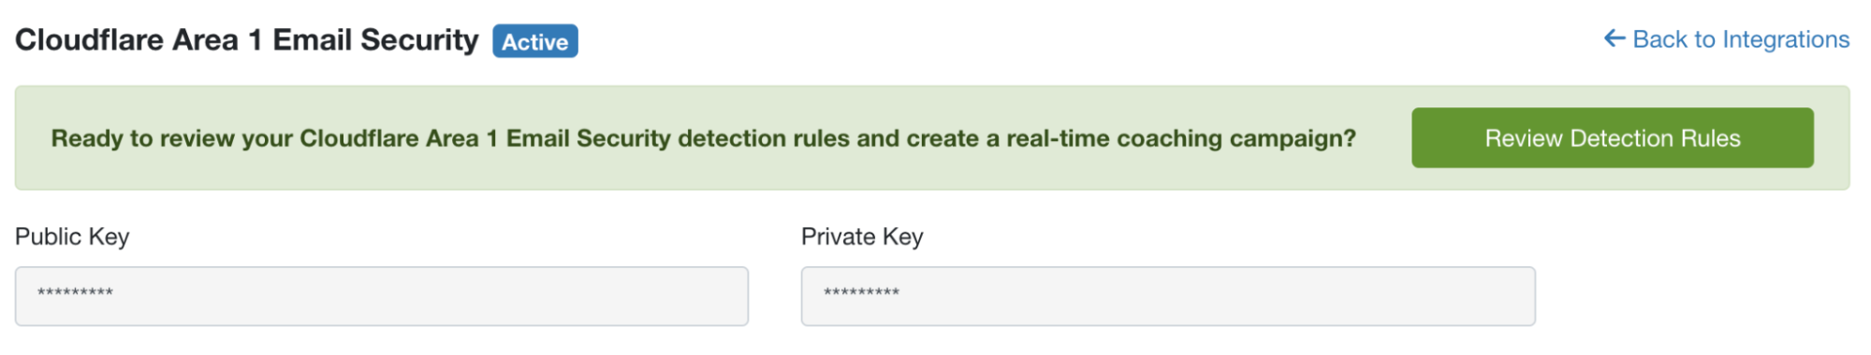Click the empty right side of Public Key box
Screen dimensions: 1871x355
(x=562, y=296)
